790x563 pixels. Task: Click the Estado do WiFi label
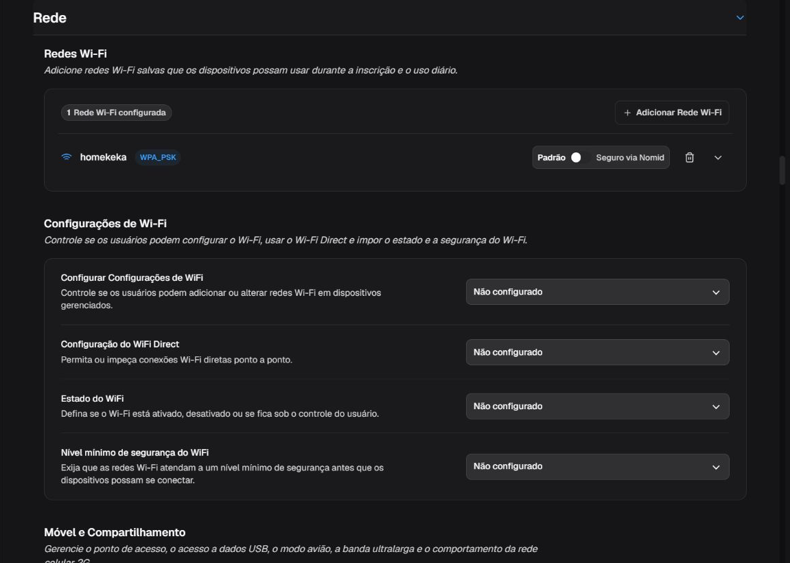pos(92,399)
